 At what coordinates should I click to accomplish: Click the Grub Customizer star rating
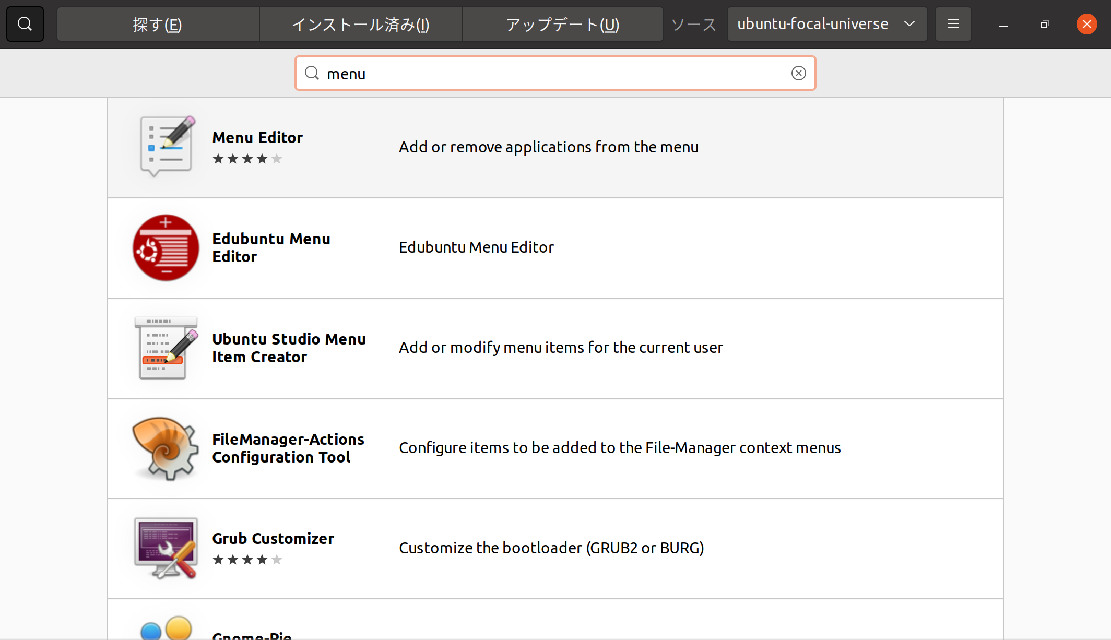(x=247, y=560)
